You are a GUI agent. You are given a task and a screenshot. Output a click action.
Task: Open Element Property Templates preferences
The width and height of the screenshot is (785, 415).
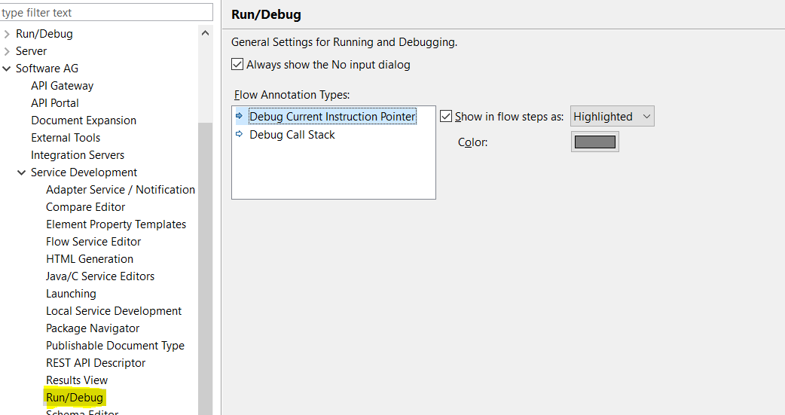click(x=116, y=224)
